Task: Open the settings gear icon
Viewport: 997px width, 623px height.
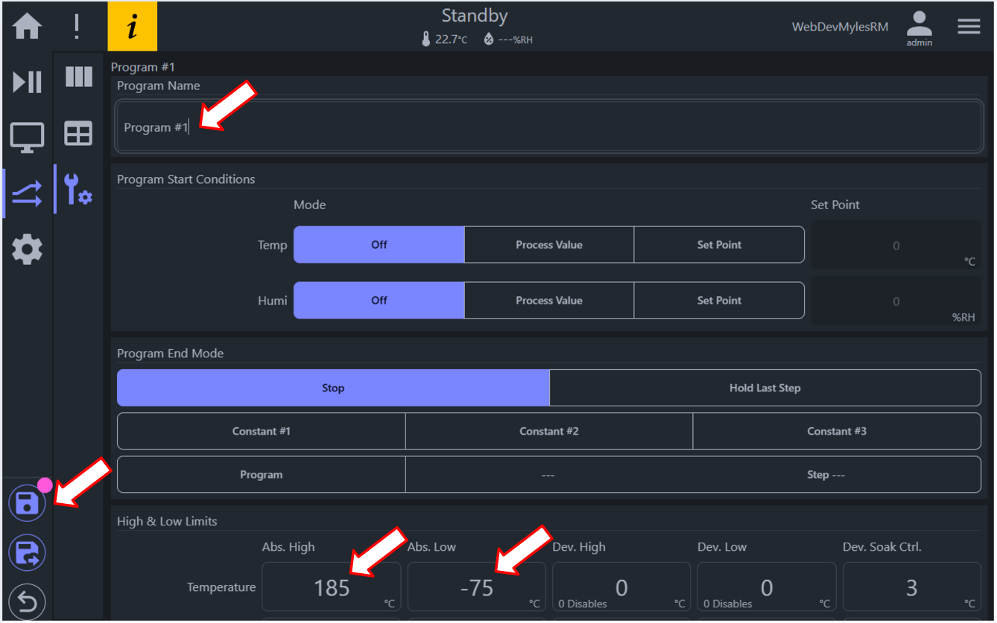Action: click(27, 249)
